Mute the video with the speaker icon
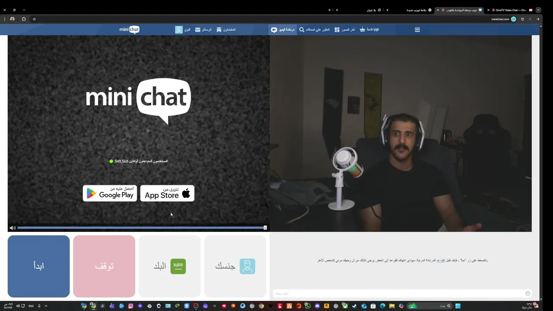Image resolution: width=553 pixels, height=311 pixels. (13, 228)
